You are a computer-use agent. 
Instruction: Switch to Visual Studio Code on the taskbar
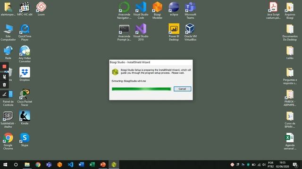[x=70, y=165]
